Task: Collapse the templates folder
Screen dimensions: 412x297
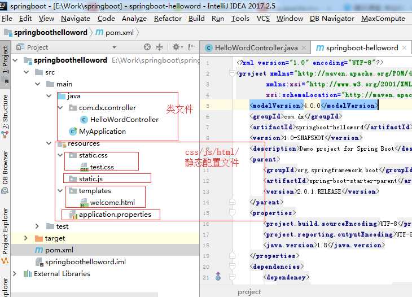Action: [60, 190]
